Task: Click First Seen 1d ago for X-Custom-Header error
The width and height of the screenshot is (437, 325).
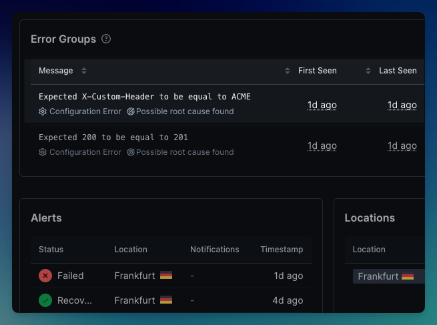Action: pos(322,105)
